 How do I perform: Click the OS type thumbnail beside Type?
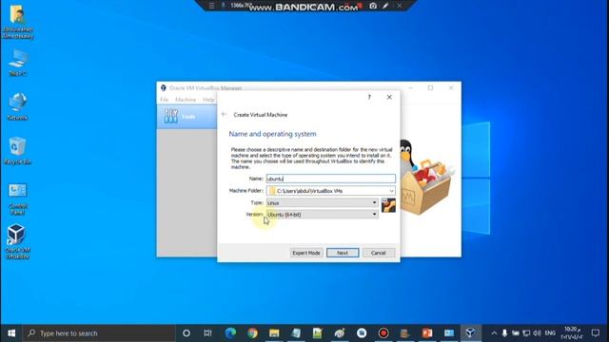pyautogui.click(x=388, y=205)
